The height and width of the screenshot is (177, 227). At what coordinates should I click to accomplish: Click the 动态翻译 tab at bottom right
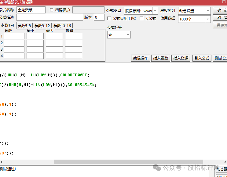coord(222,169)
